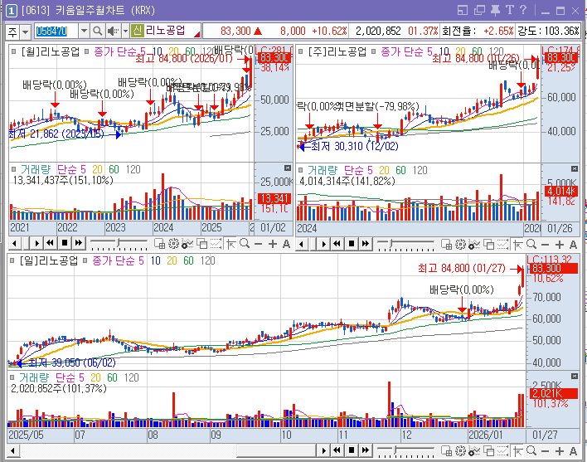Viewport: 587px width, 462px height.
Task: Toggle the 종가 단순 marker in weekly chart
Action: click(x=374, y=51)
